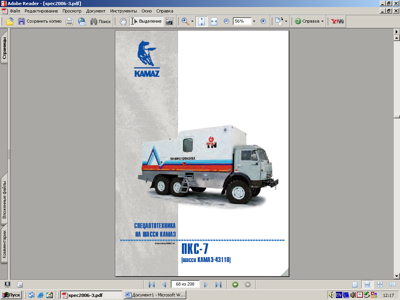Open the Просмотр menu
The image size is (400, 300).
point(72,11)
